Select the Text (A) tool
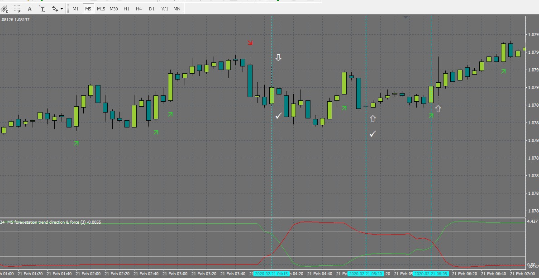The width and height of the screenshot is (539, 278). [x=29, y=9]
